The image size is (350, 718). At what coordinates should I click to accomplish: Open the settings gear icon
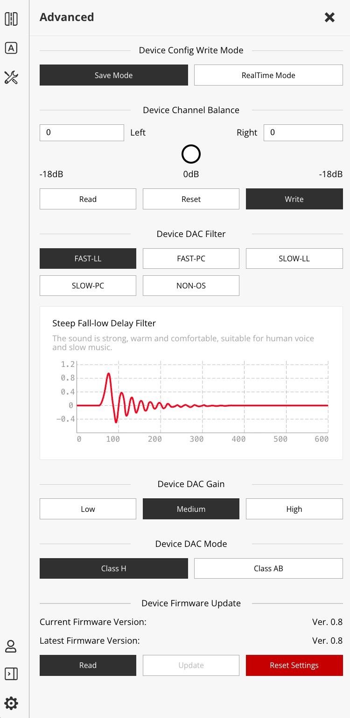(x=11, y=703)
